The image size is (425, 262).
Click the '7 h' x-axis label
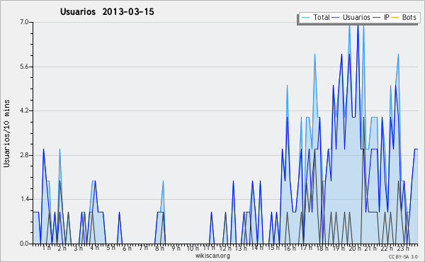143,248
